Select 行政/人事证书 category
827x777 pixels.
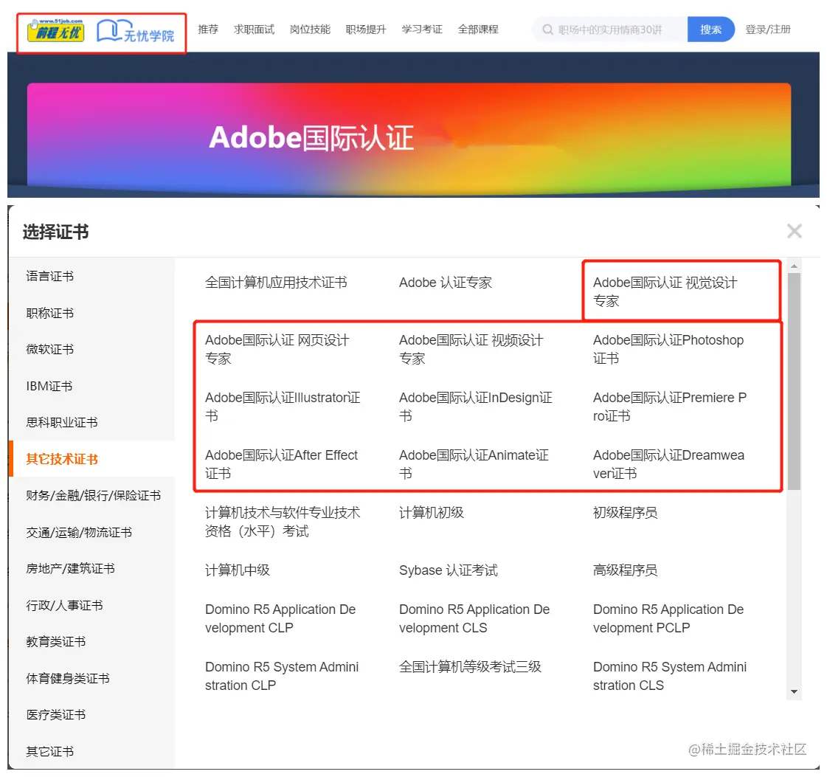pyautogui.click(x=64, y=605)
